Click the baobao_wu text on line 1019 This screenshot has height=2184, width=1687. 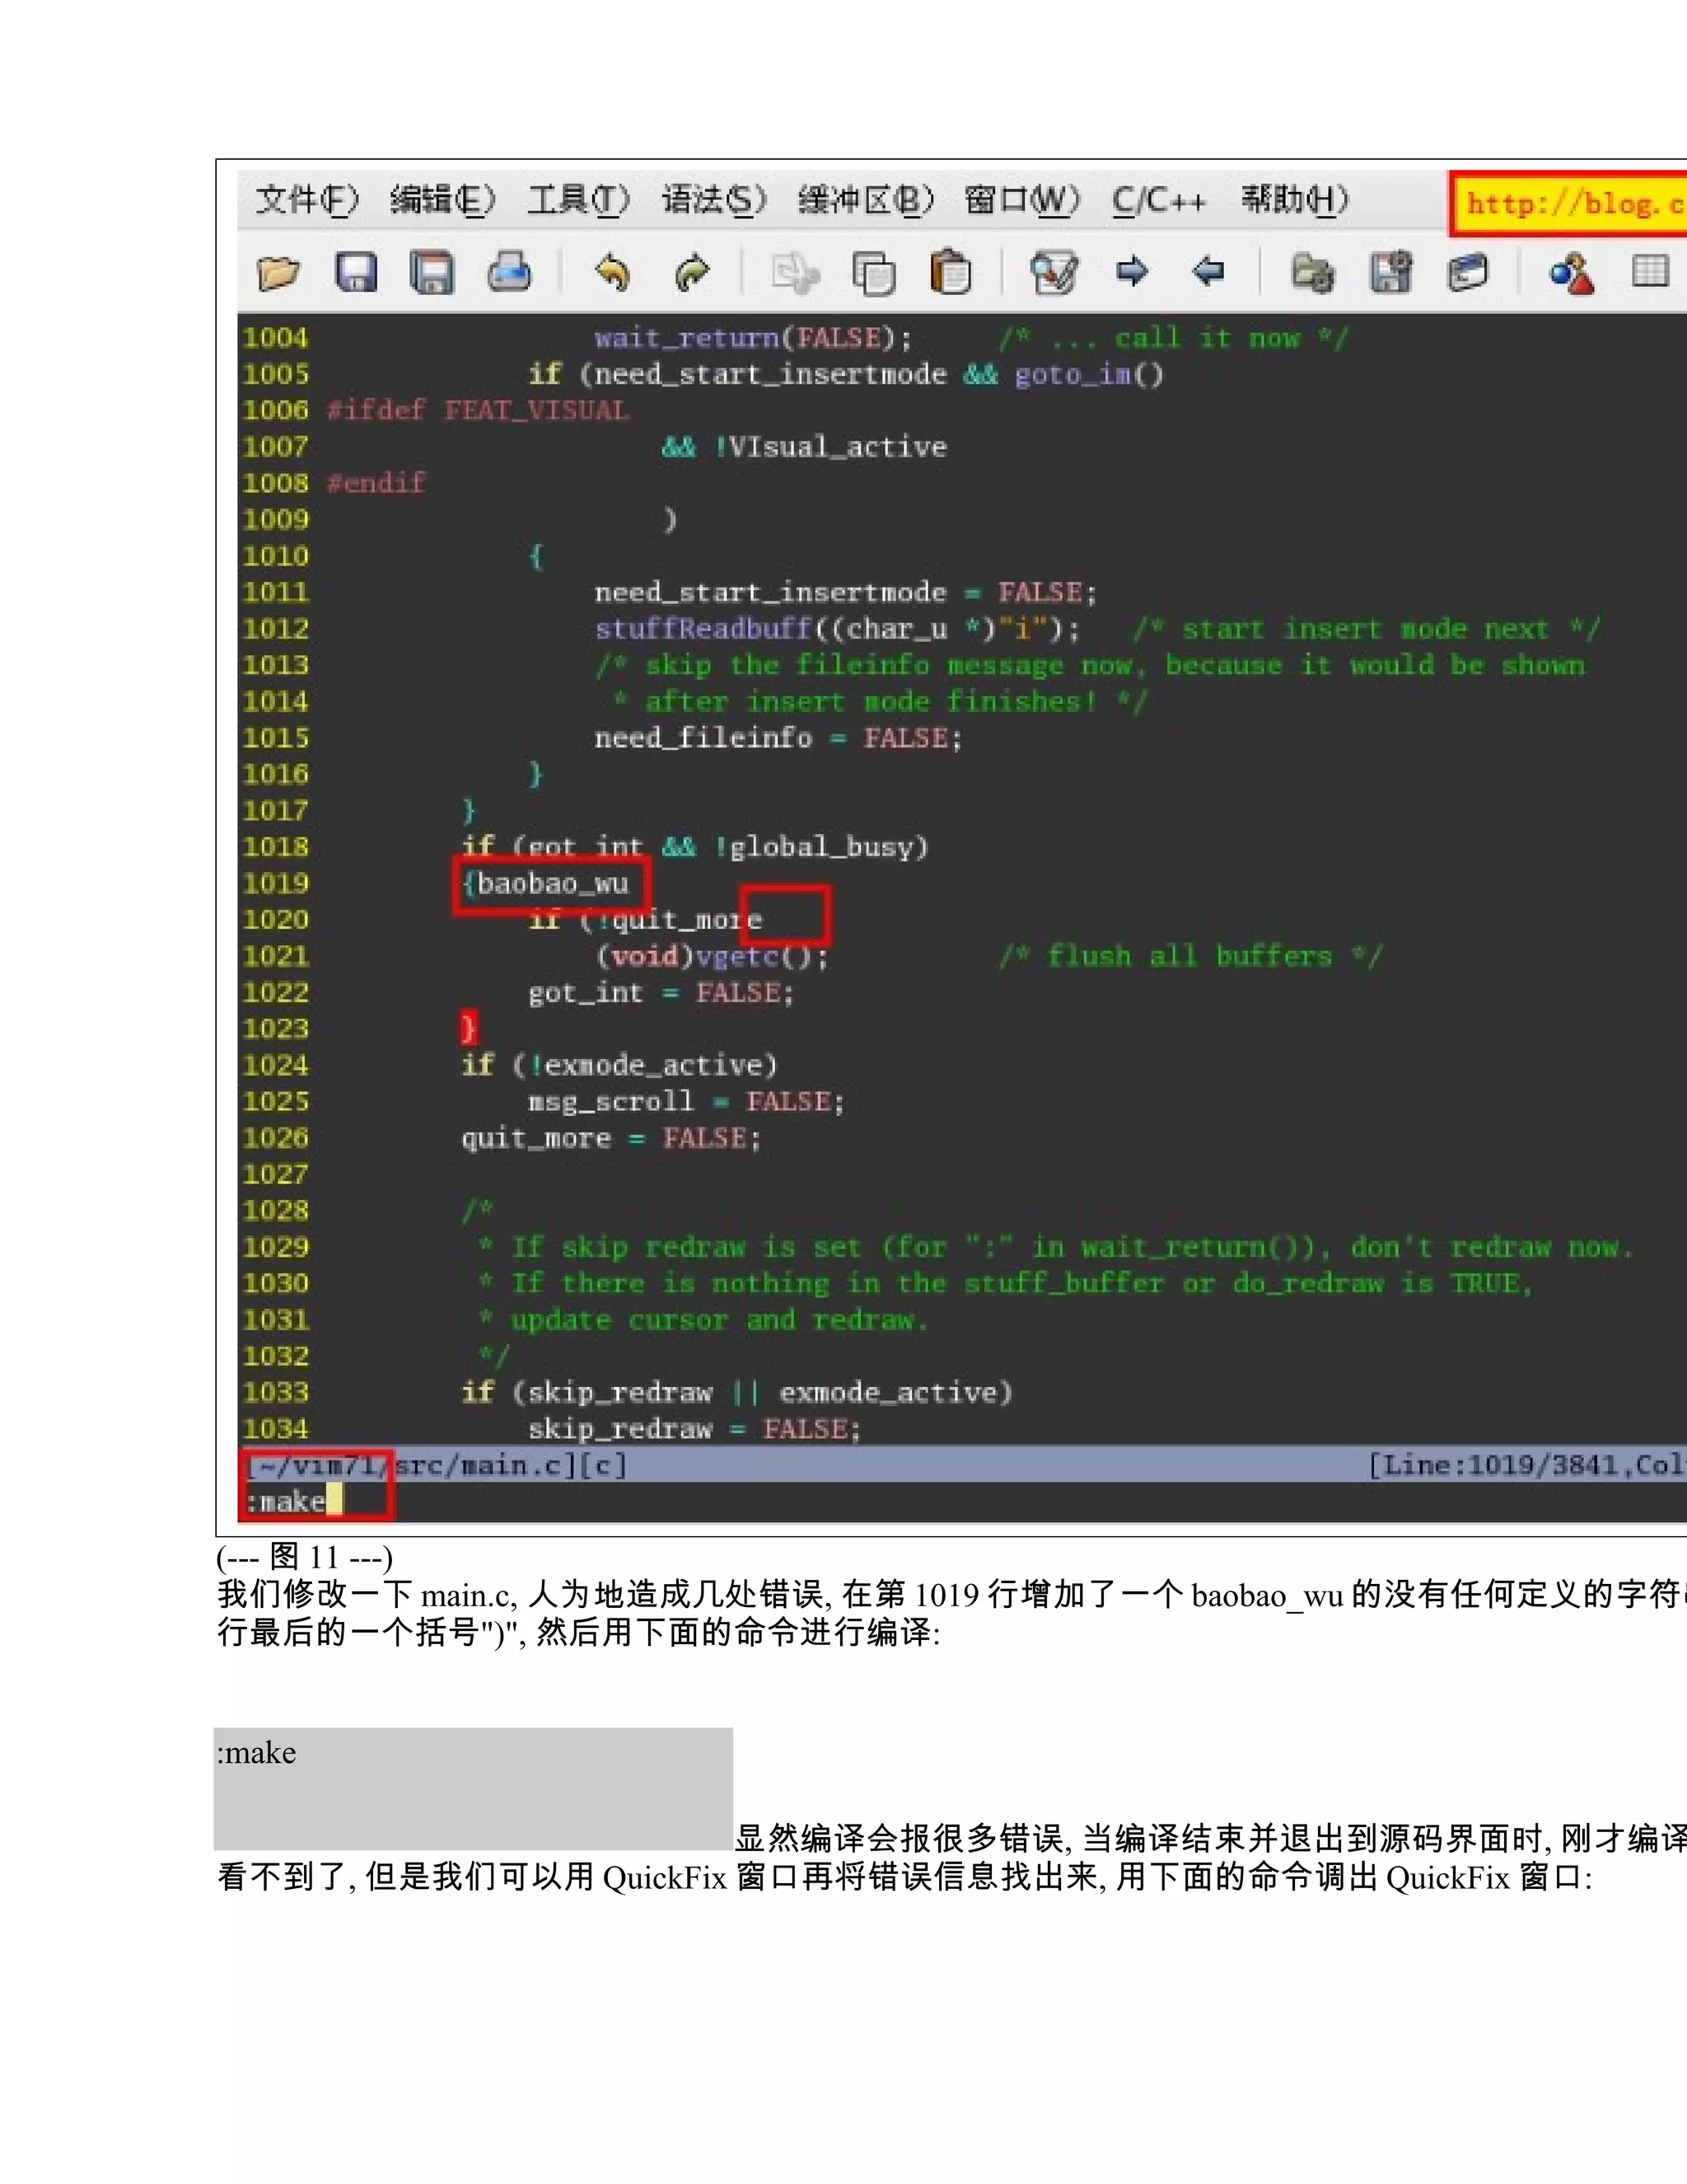pos(553,884)
